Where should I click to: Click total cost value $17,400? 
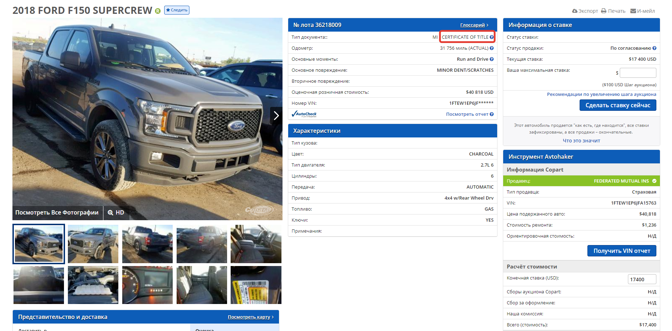(x=647, y=325)
